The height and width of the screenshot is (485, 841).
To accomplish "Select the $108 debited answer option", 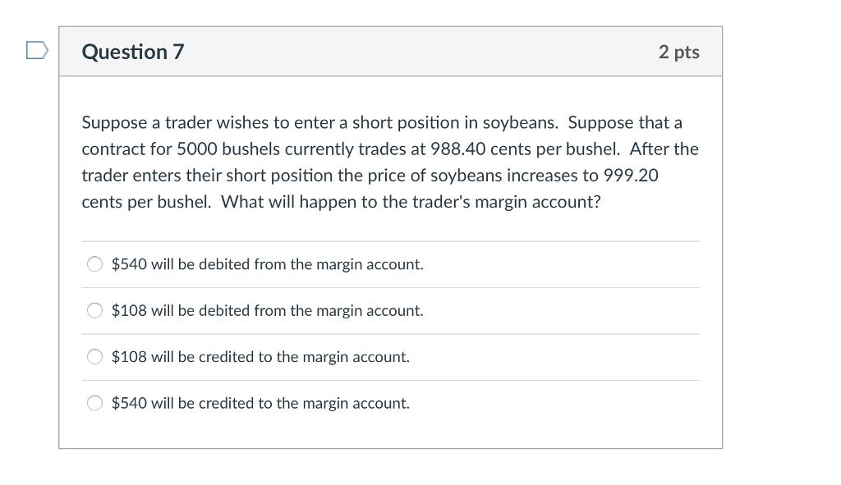I will pos(94,310).
